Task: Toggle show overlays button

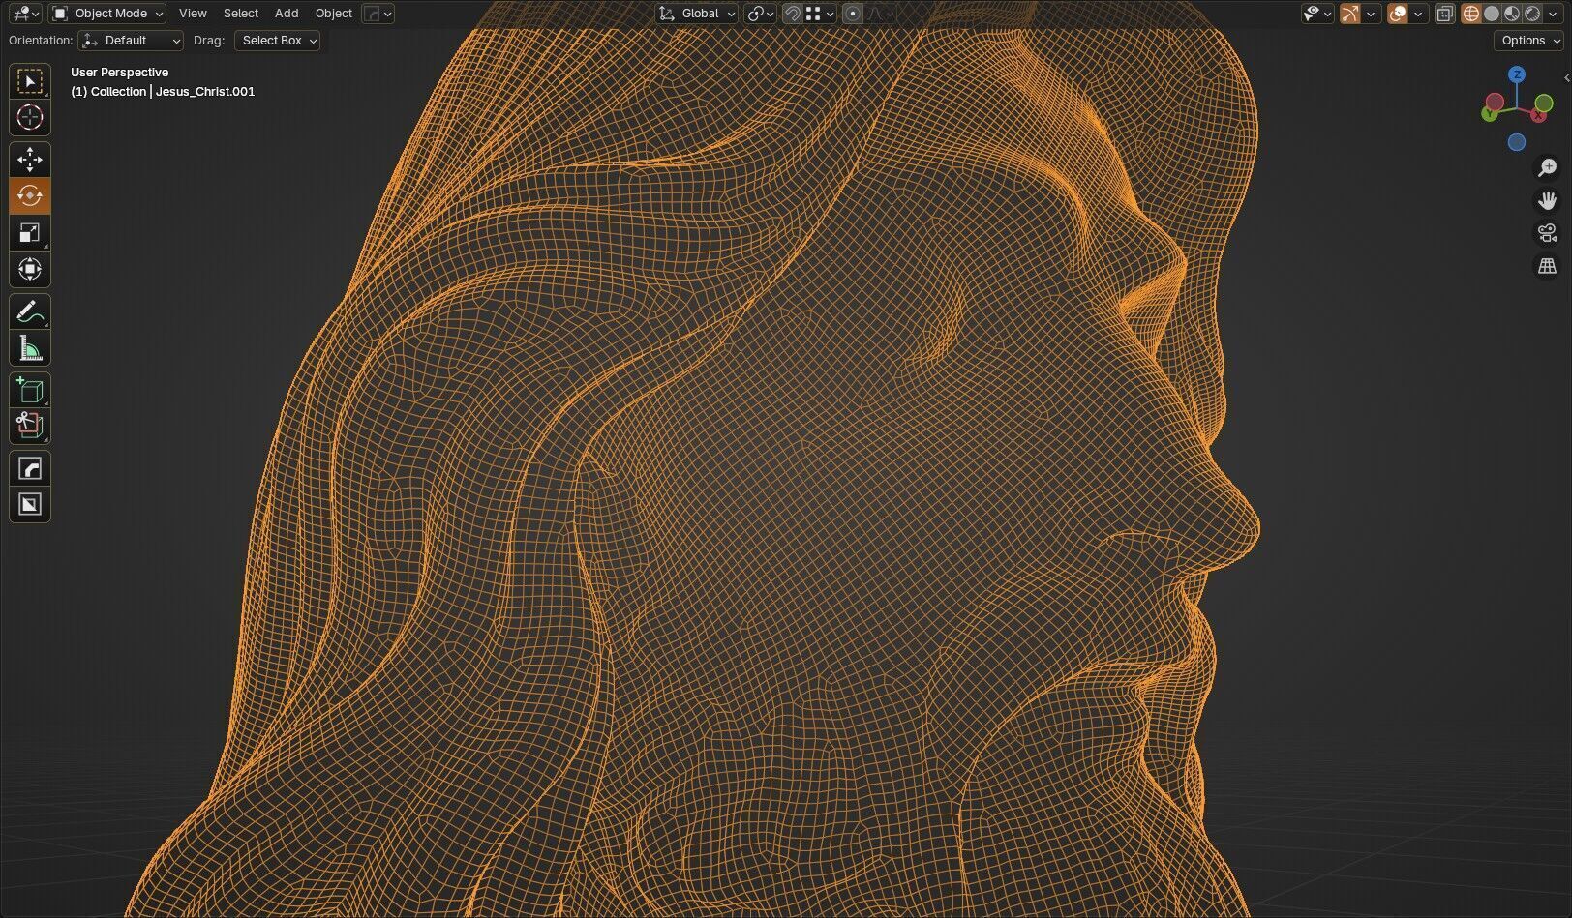Action: pyautogui.click(x=1398, y=14)
